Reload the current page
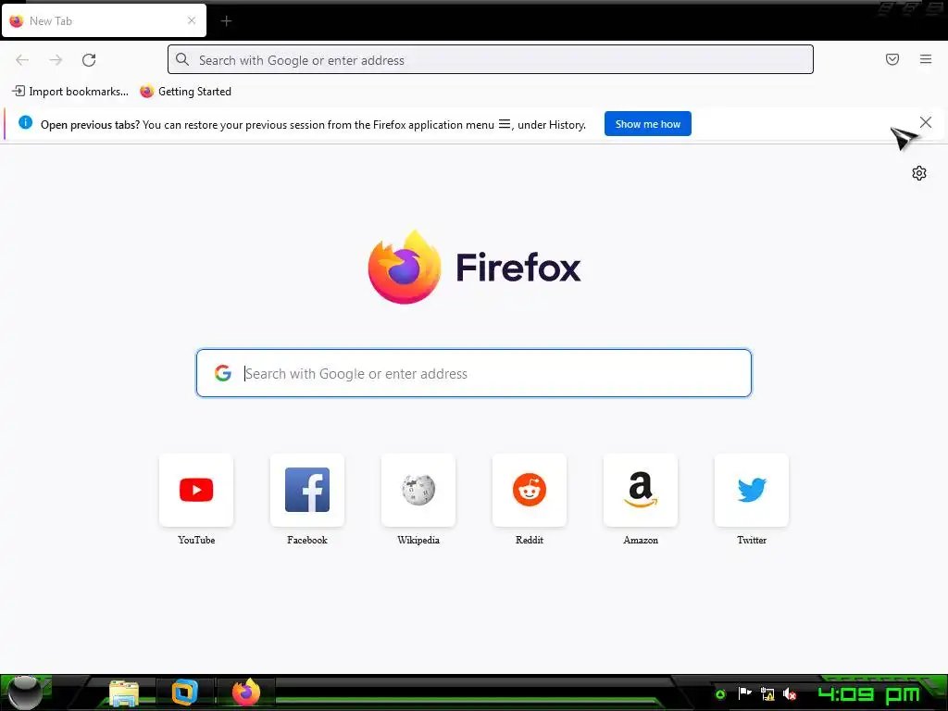This screenshot has width=948, height=711. click(x=89, y=60)
